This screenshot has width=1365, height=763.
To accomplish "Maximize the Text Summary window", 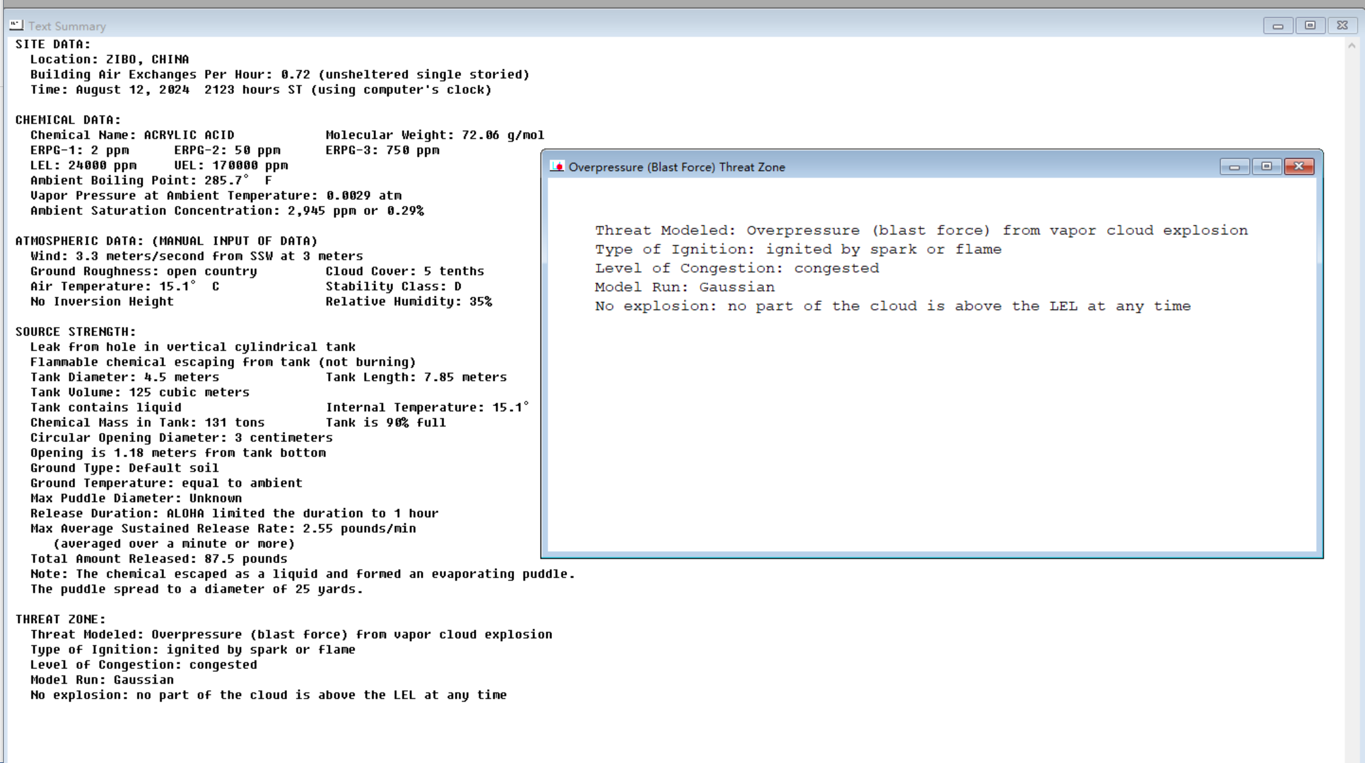I will click(x=1310, y=26).
